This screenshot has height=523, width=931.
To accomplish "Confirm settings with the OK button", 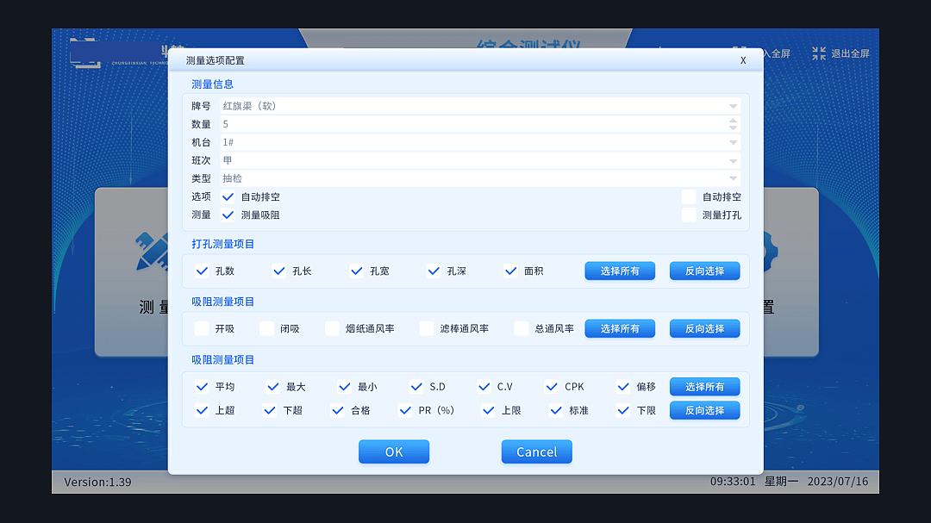I will tap(393, 451).
